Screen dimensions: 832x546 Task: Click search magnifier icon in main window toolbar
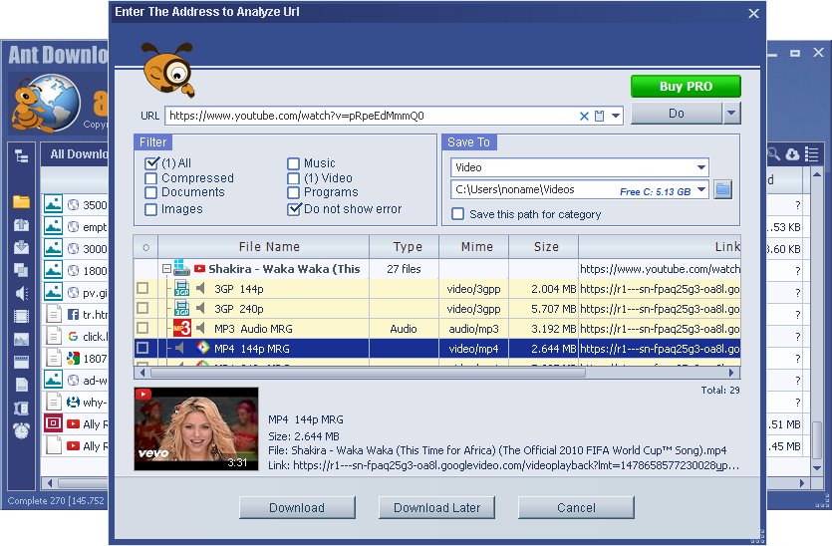pos(774,153)
